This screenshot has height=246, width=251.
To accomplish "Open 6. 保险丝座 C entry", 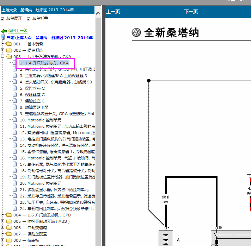I will point(32,95).
